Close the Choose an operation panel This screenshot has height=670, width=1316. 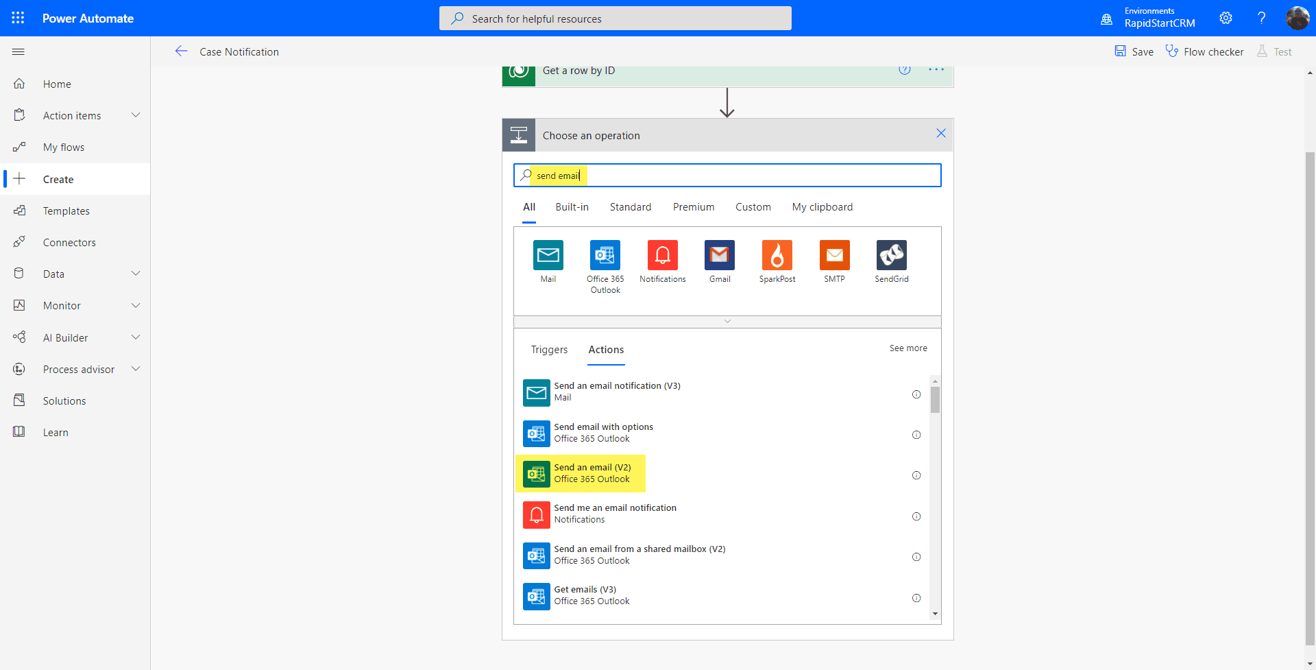pyautogui.click(x=940, y=133)
